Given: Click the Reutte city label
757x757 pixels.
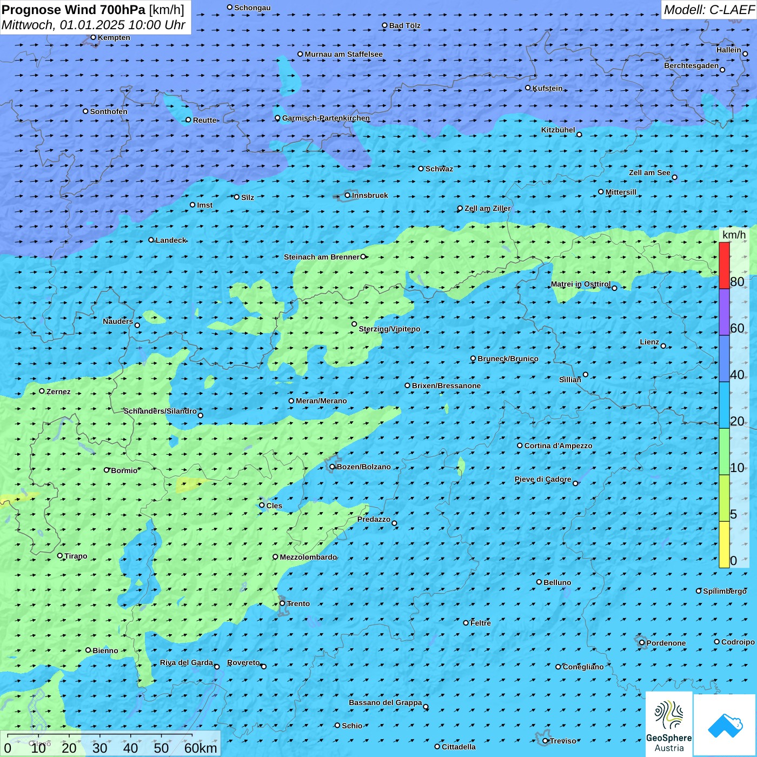Looking at the screenshot, I should tap(204, 120).
